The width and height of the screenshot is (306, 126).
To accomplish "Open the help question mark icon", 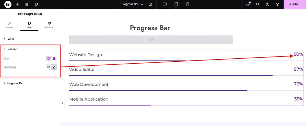I will tap(267, 4).
